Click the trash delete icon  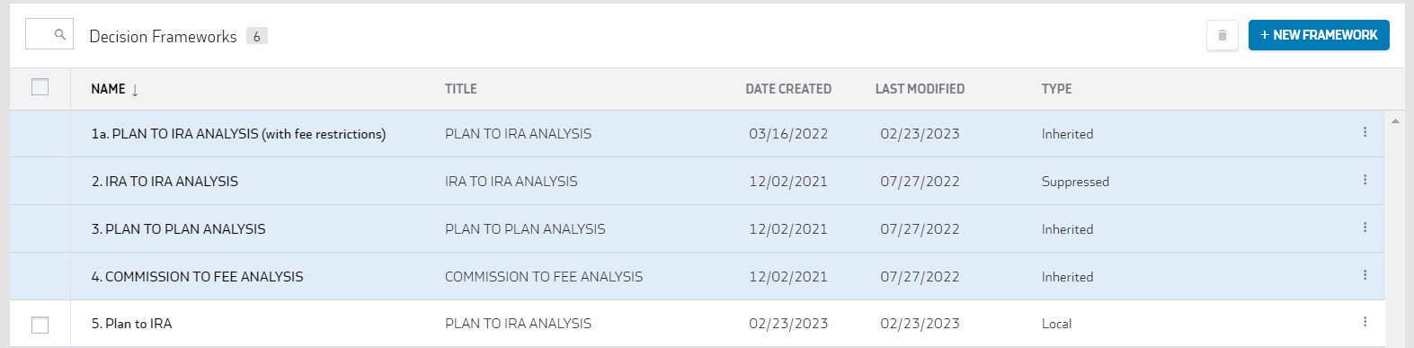[x=1223, y=35]
